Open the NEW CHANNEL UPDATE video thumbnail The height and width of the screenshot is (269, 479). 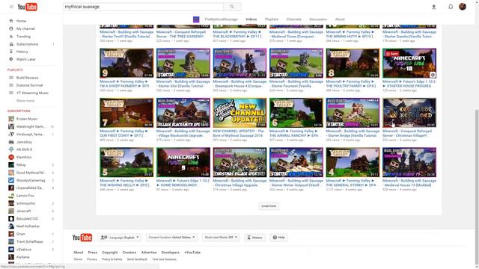coord(239,113)
